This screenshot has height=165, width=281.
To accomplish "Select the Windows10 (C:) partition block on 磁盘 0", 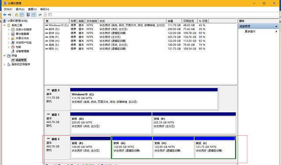I will 144,99.
